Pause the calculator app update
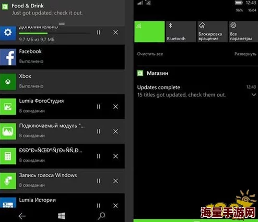The height and width of the screenshot is (222, 258). [99, 156]
